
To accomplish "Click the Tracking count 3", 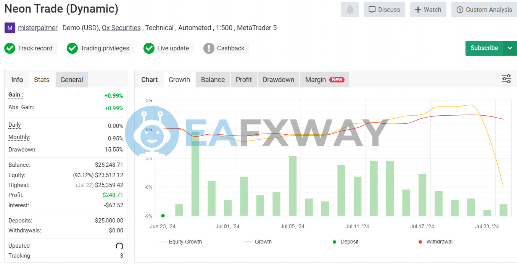I will [122, 256].
